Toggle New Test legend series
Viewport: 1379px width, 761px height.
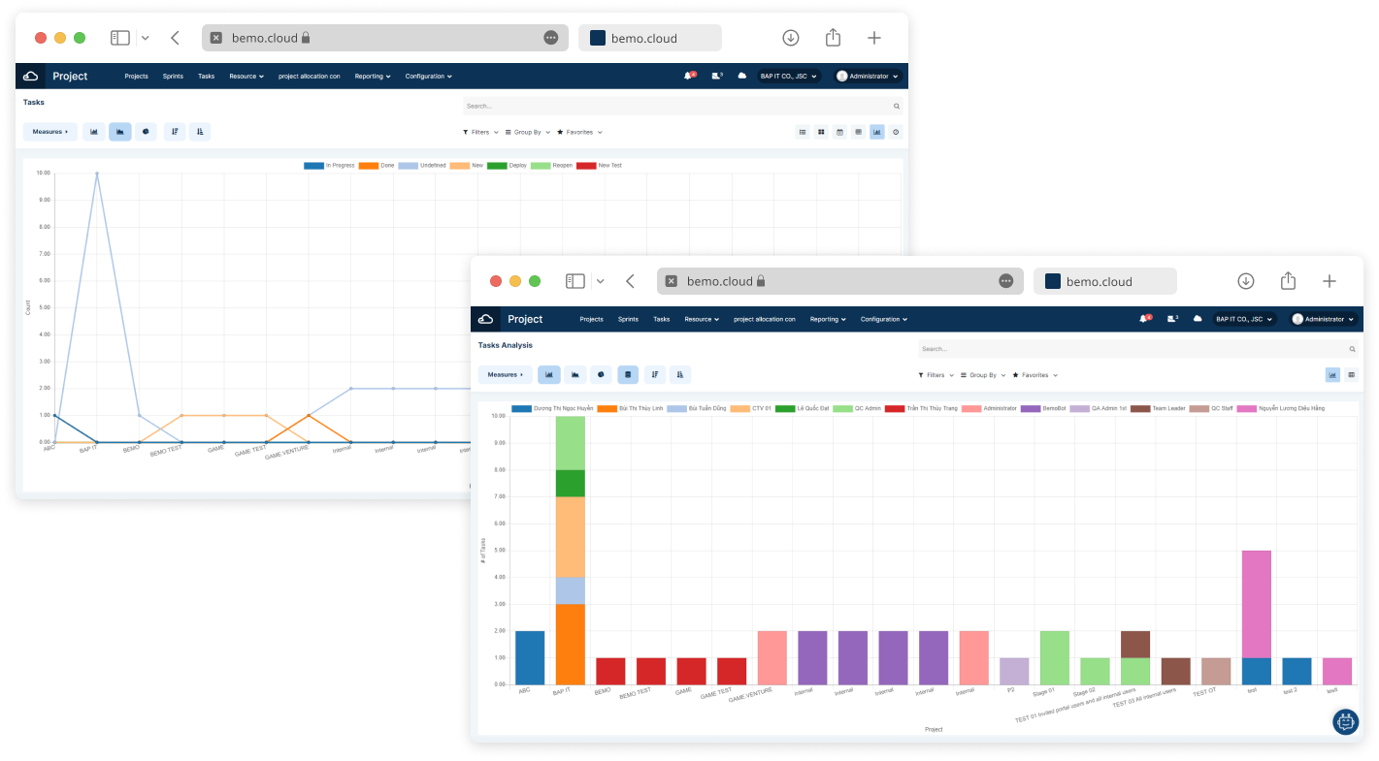tap(600, 166)
